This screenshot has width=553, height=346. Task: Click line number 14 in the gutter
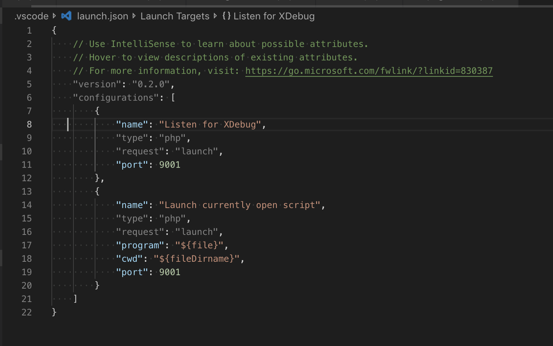(x=26, y=205)
